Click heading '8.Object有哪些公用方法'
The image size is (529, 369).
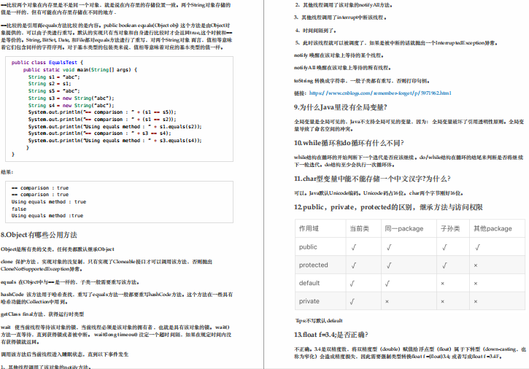[x=39, y=235]
